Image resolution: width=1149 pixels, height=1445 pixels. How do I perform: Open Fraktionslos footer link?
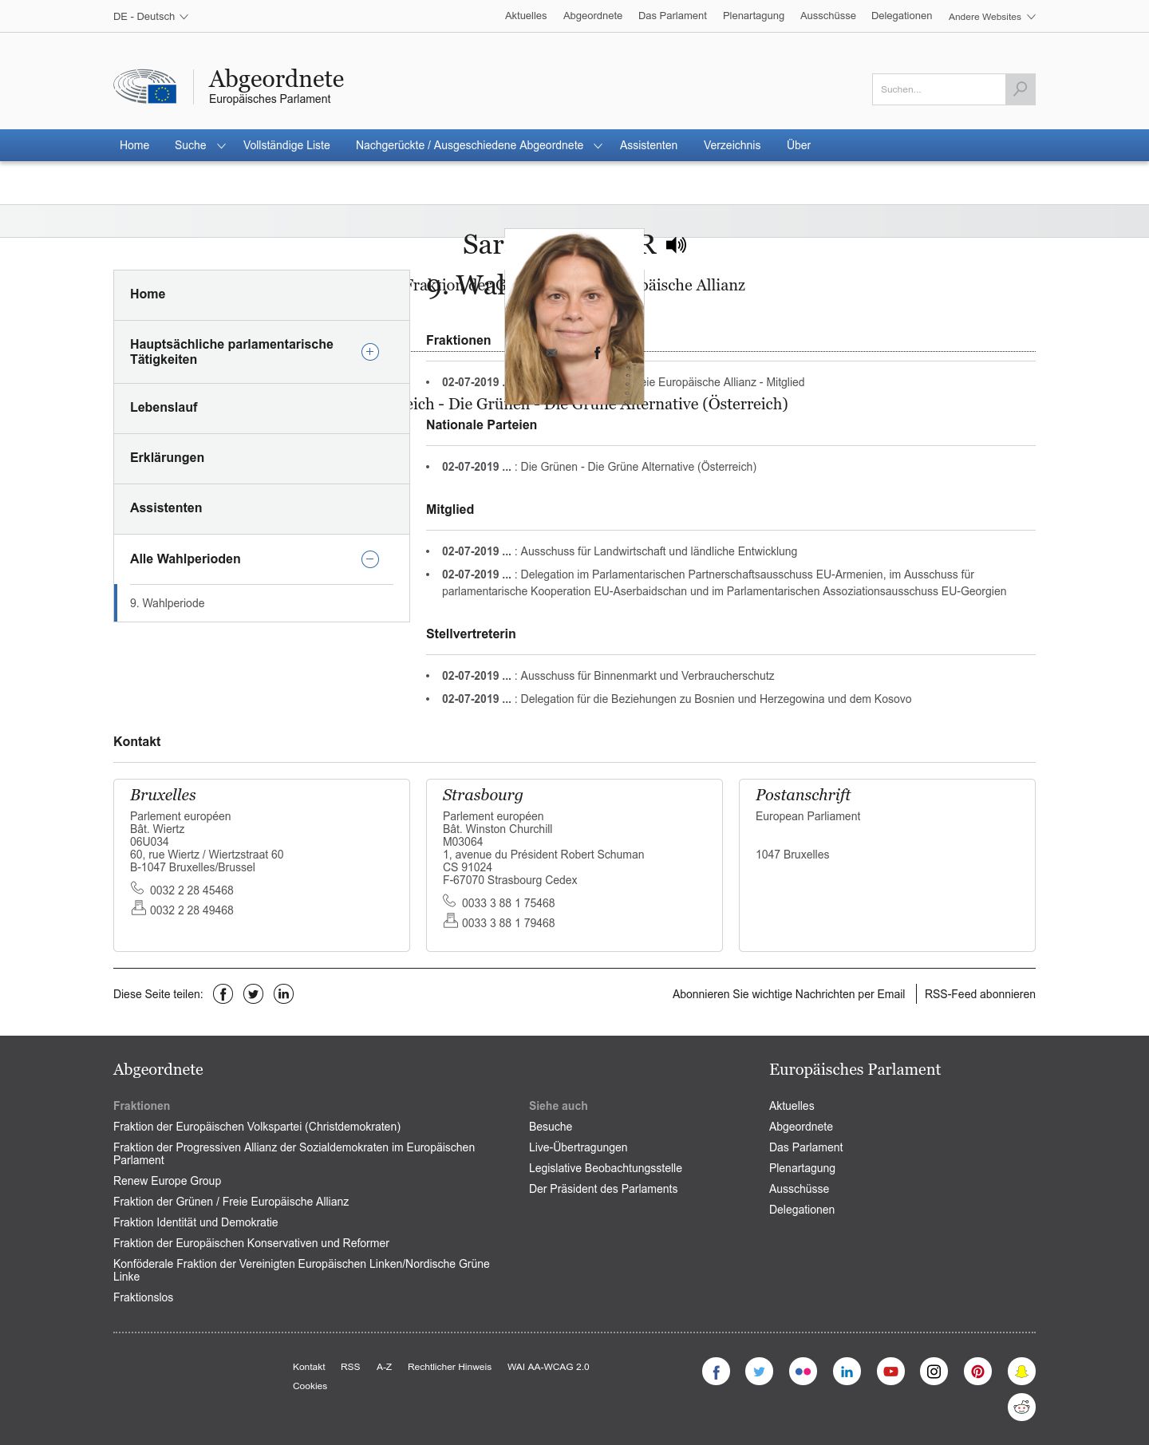click(x=143, y=1297)
